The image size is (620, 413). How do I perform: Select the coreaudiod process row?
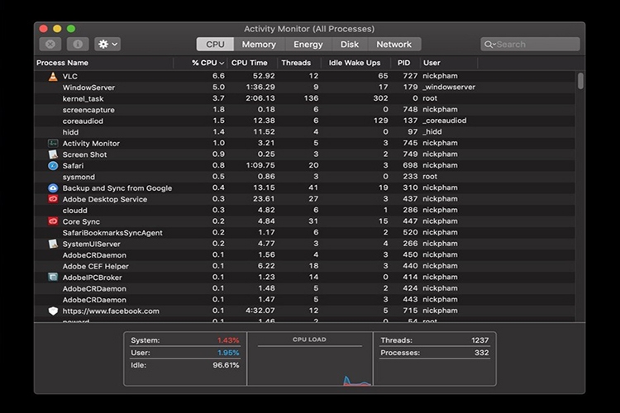(x=305, y=121)
